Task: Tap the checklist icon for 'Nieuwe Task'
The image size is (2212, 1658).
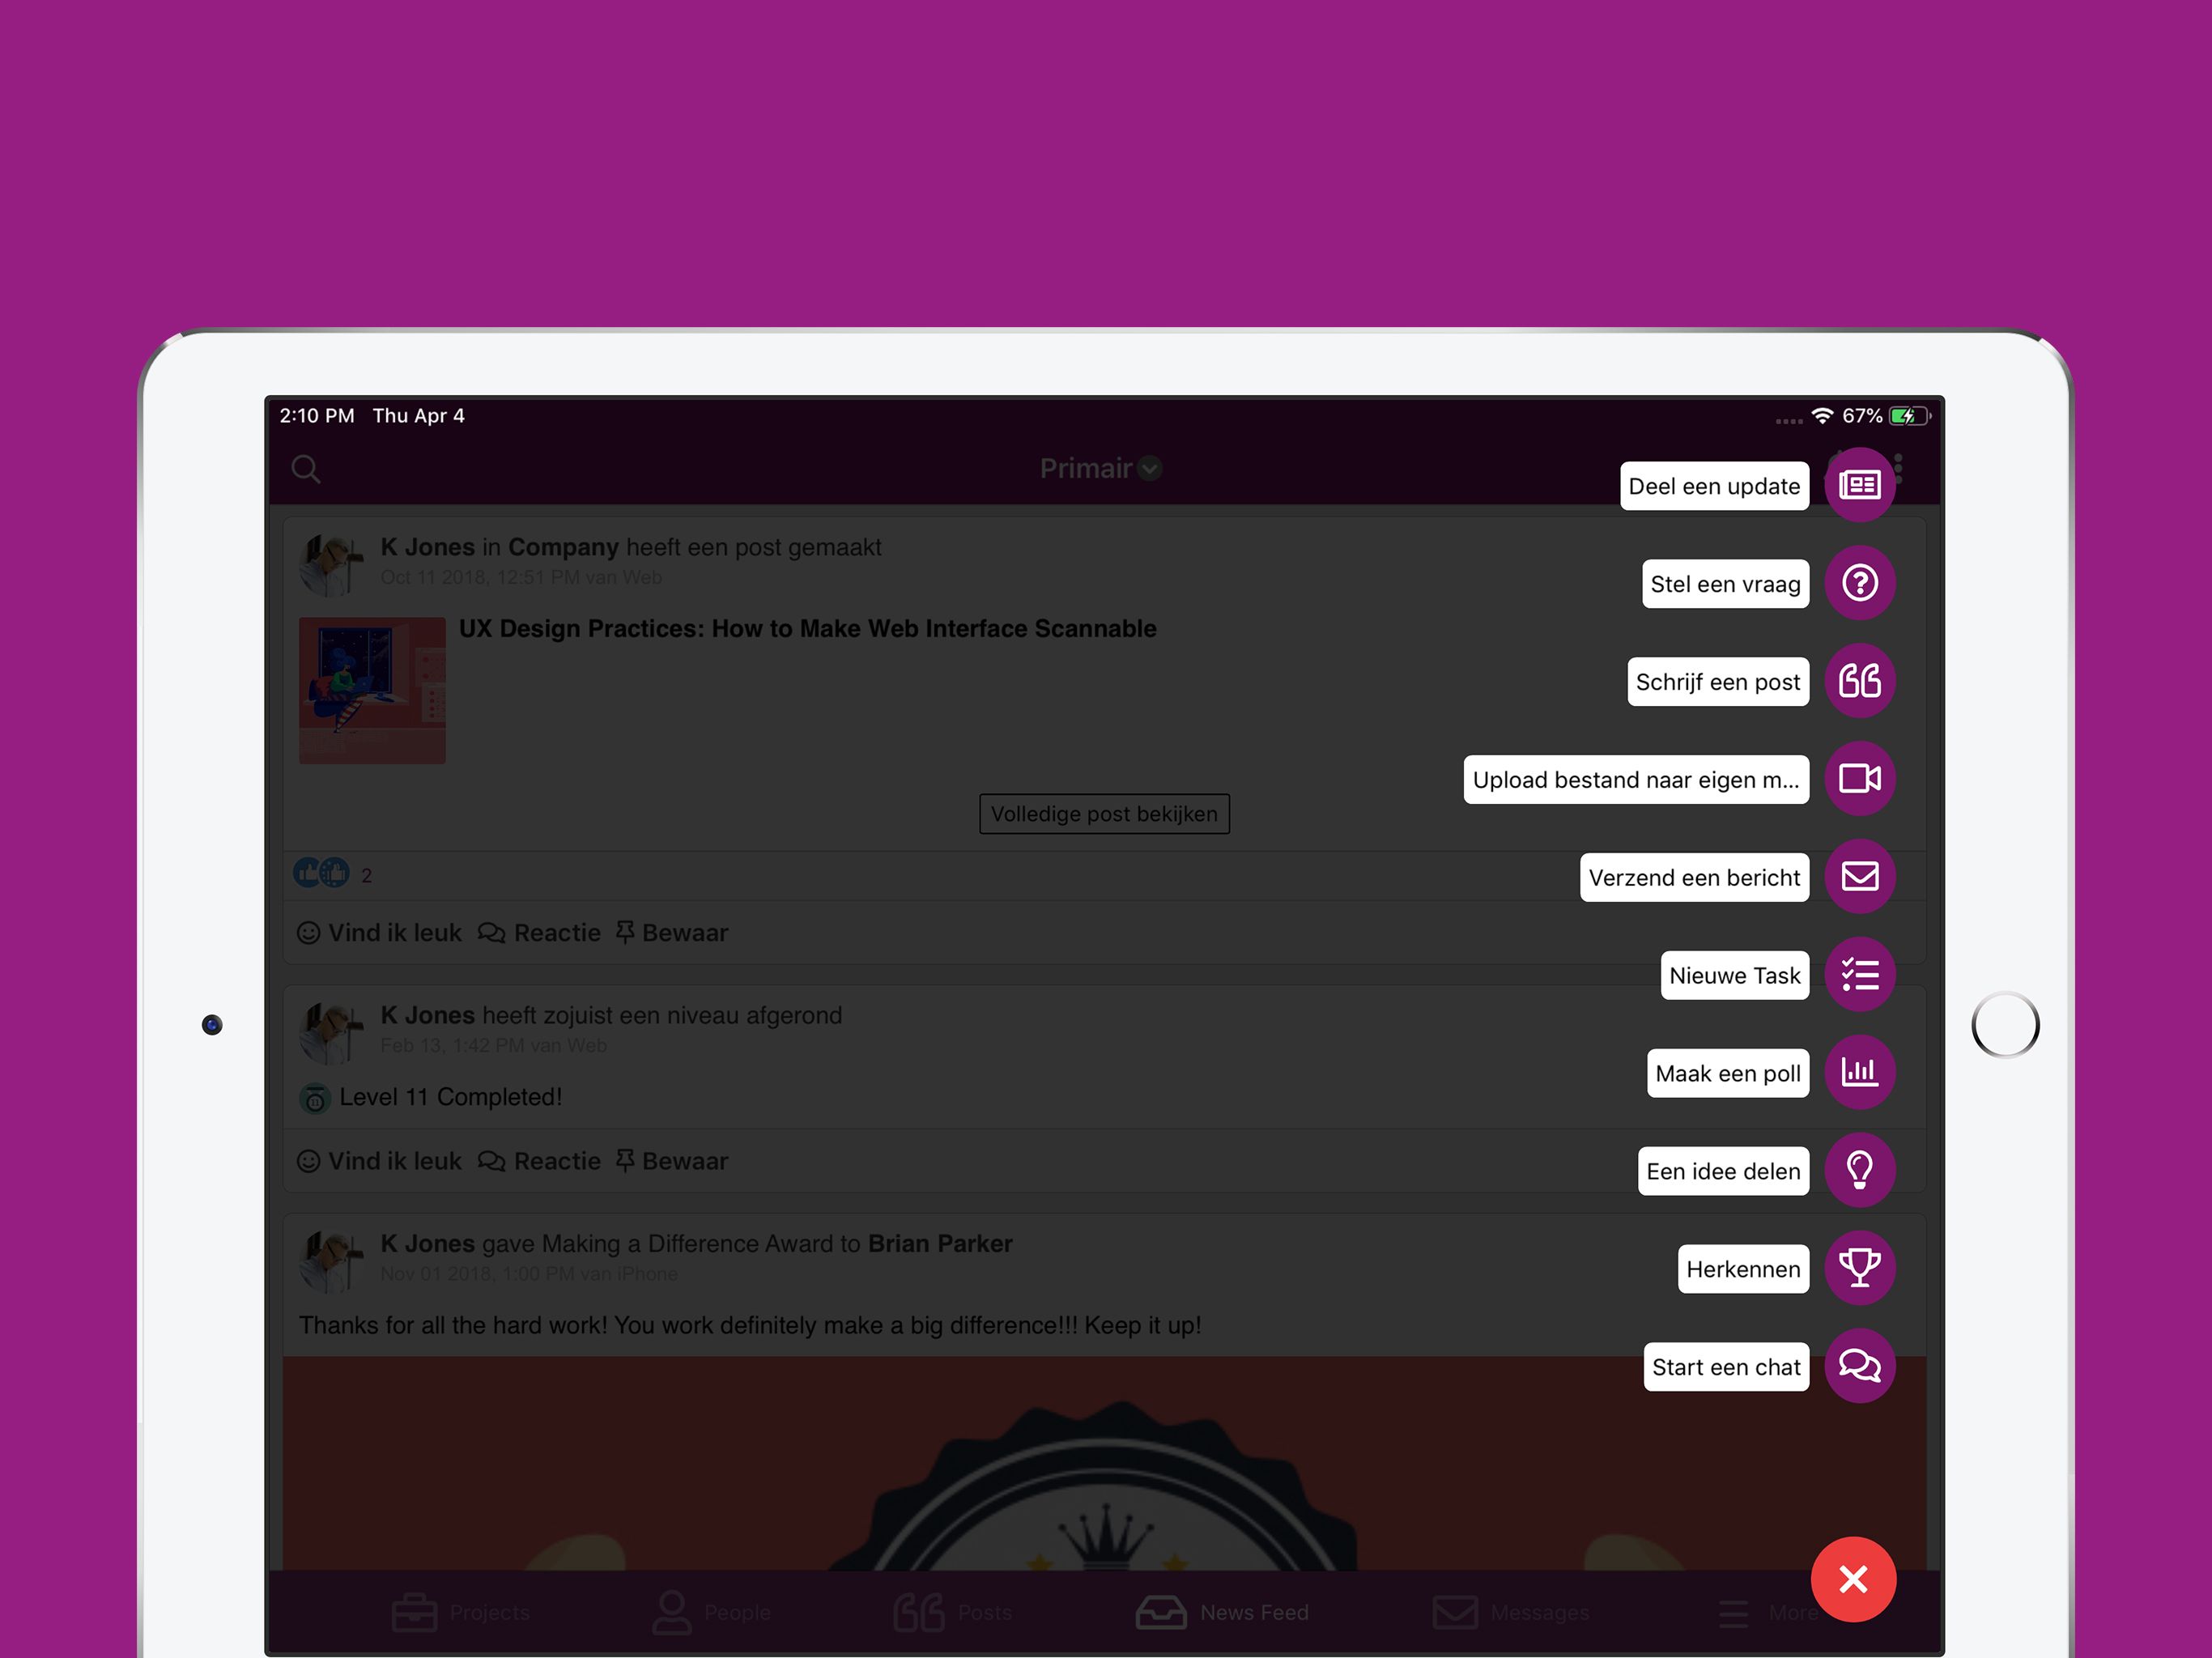Action: (1859, 975)
